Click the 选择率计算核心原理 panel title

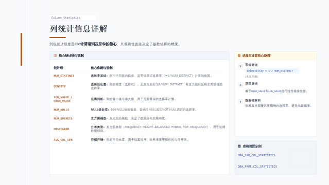256,55
